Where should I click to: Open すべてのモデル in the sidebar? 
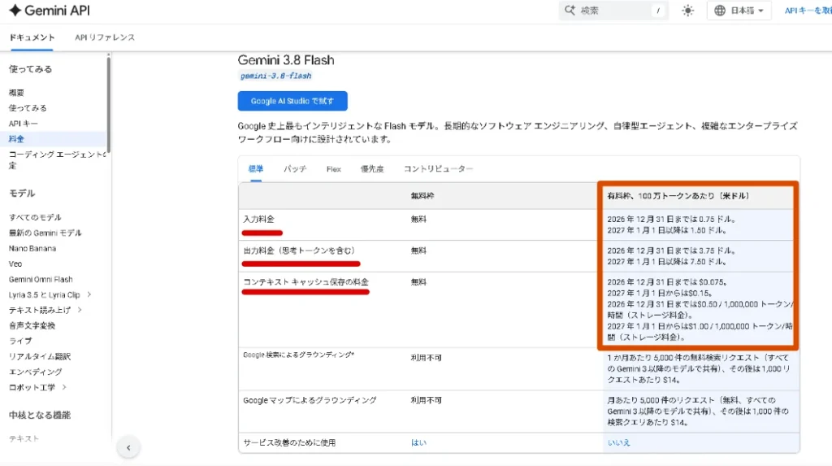tap(35, 217)
